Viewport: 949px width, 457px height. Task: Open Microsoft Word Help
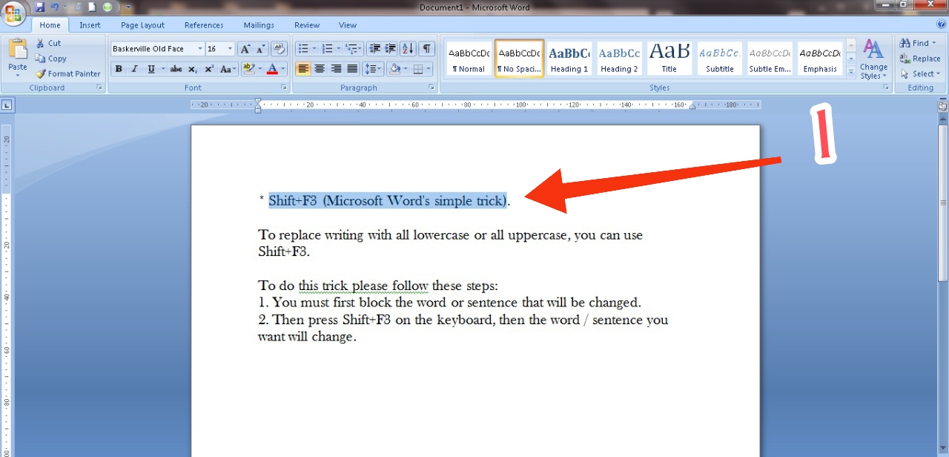941,25
